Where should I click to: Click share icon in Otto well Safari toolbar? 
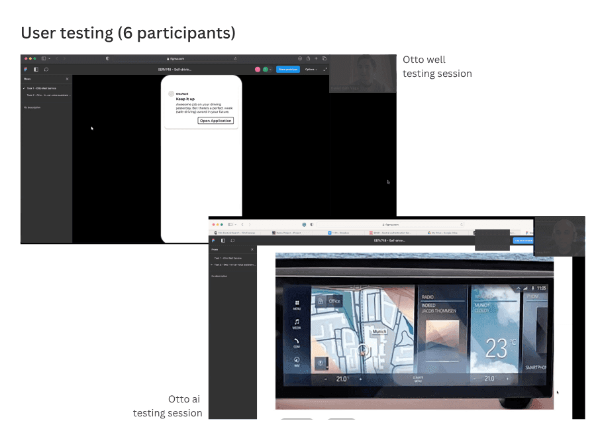(308, 58)
